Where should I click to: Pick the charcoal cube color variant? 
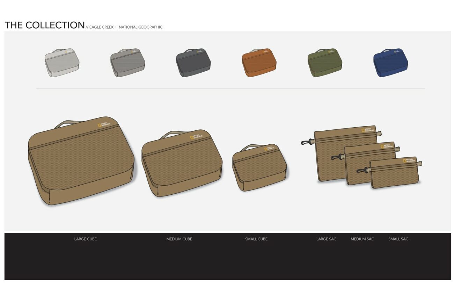(193, 63)
